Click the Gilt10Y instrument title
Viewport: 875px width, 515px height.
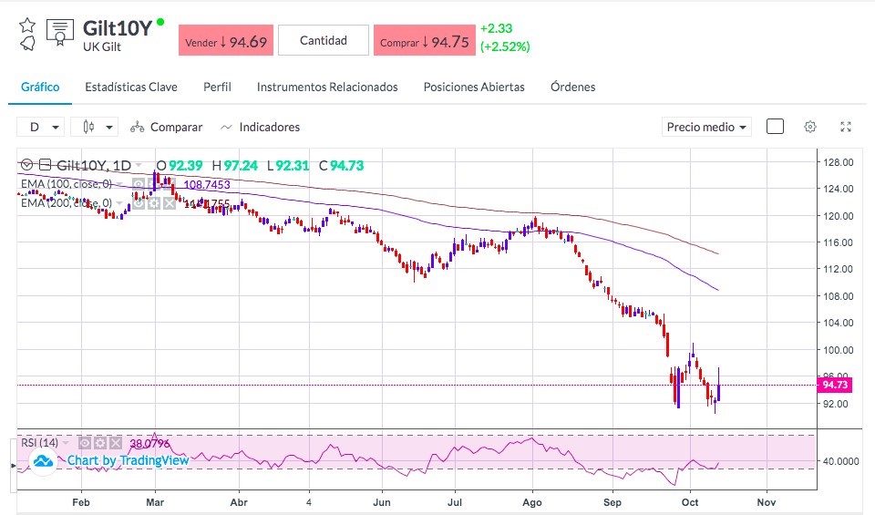coord(118,28)
